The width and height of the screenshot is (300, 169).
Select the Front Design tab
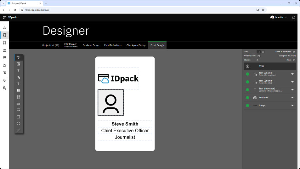[157, 45]
